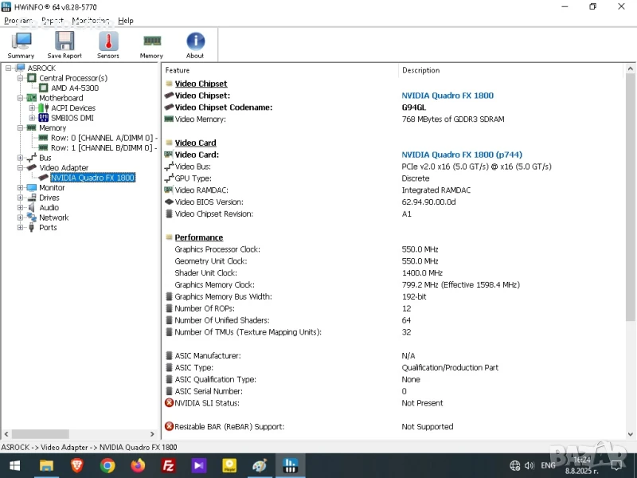This screenshot has height=478, width=637.
Task: Click the Save Report floppy icon
Action: [x=64, y=45]
